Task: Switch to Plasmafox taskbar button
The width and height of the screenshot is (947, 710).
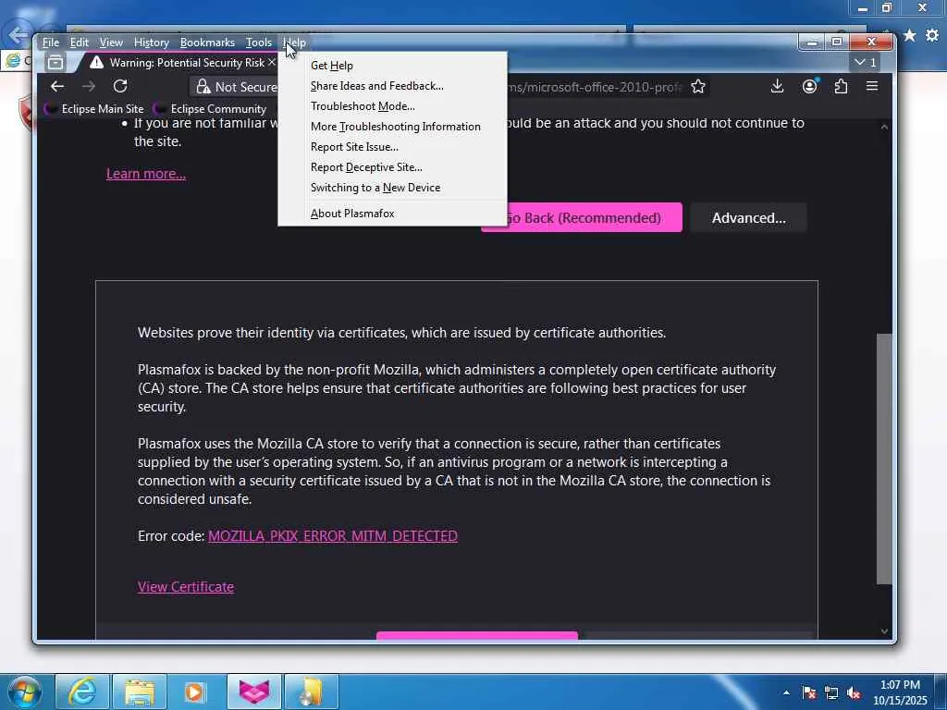Action: [253, 692]
